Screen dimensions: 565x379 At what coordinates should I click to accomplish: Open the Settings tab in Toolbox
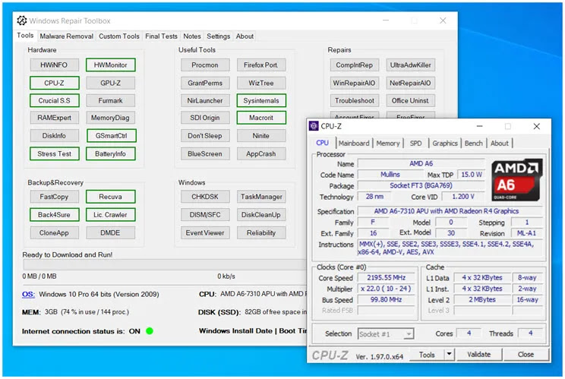pyautogui.click(x=219, y=36)
